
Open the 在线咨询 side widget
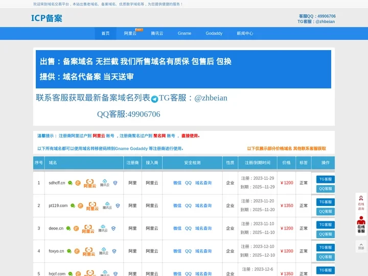tap(361, 203)
